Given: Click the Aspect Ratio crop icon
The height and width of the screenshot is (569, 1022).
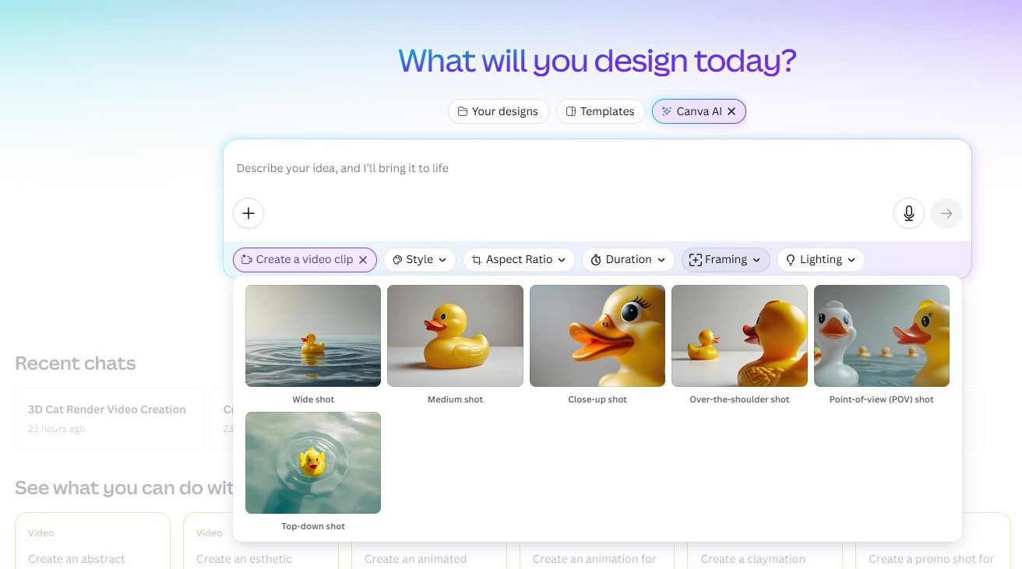Looking at the screenshot, I should [x=477, y=260].
